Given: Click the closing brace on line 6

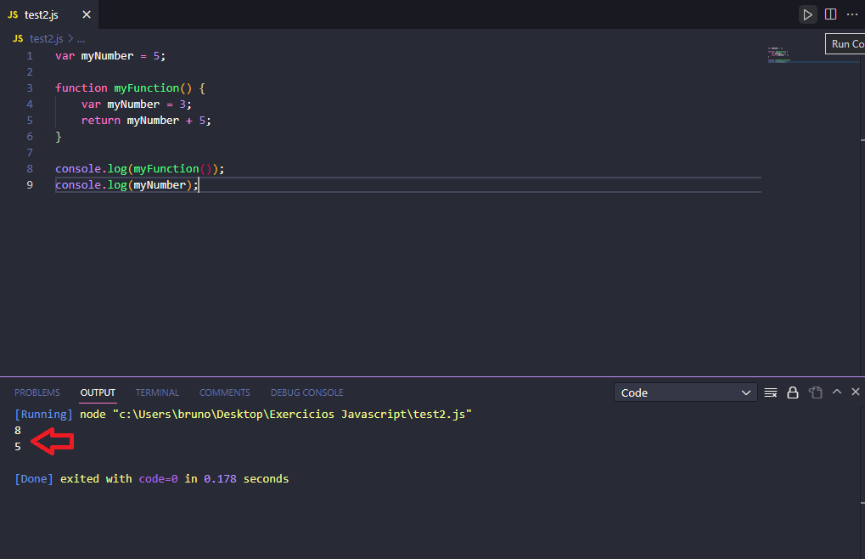Looking at the screenshot, I should (59, 136).
